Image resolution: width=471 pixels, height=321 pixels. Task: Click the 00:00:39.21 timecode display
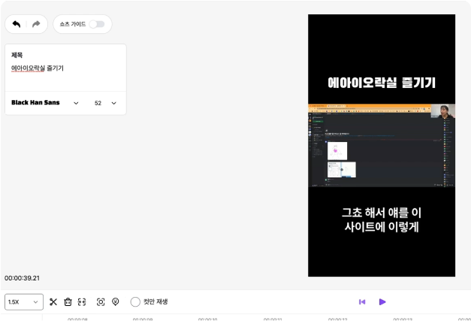point(22,278)
